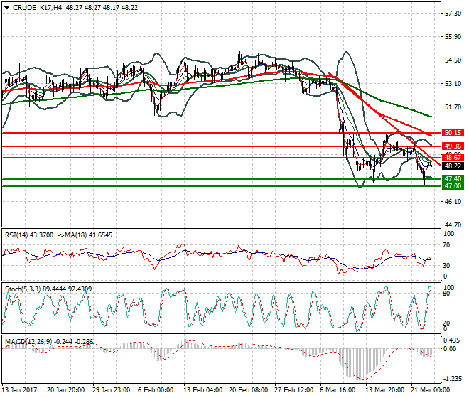The width and height of the screenshot is (469, 398).
Task: Click the 6 Feb 00:00 time label
Action: point(156,390)
